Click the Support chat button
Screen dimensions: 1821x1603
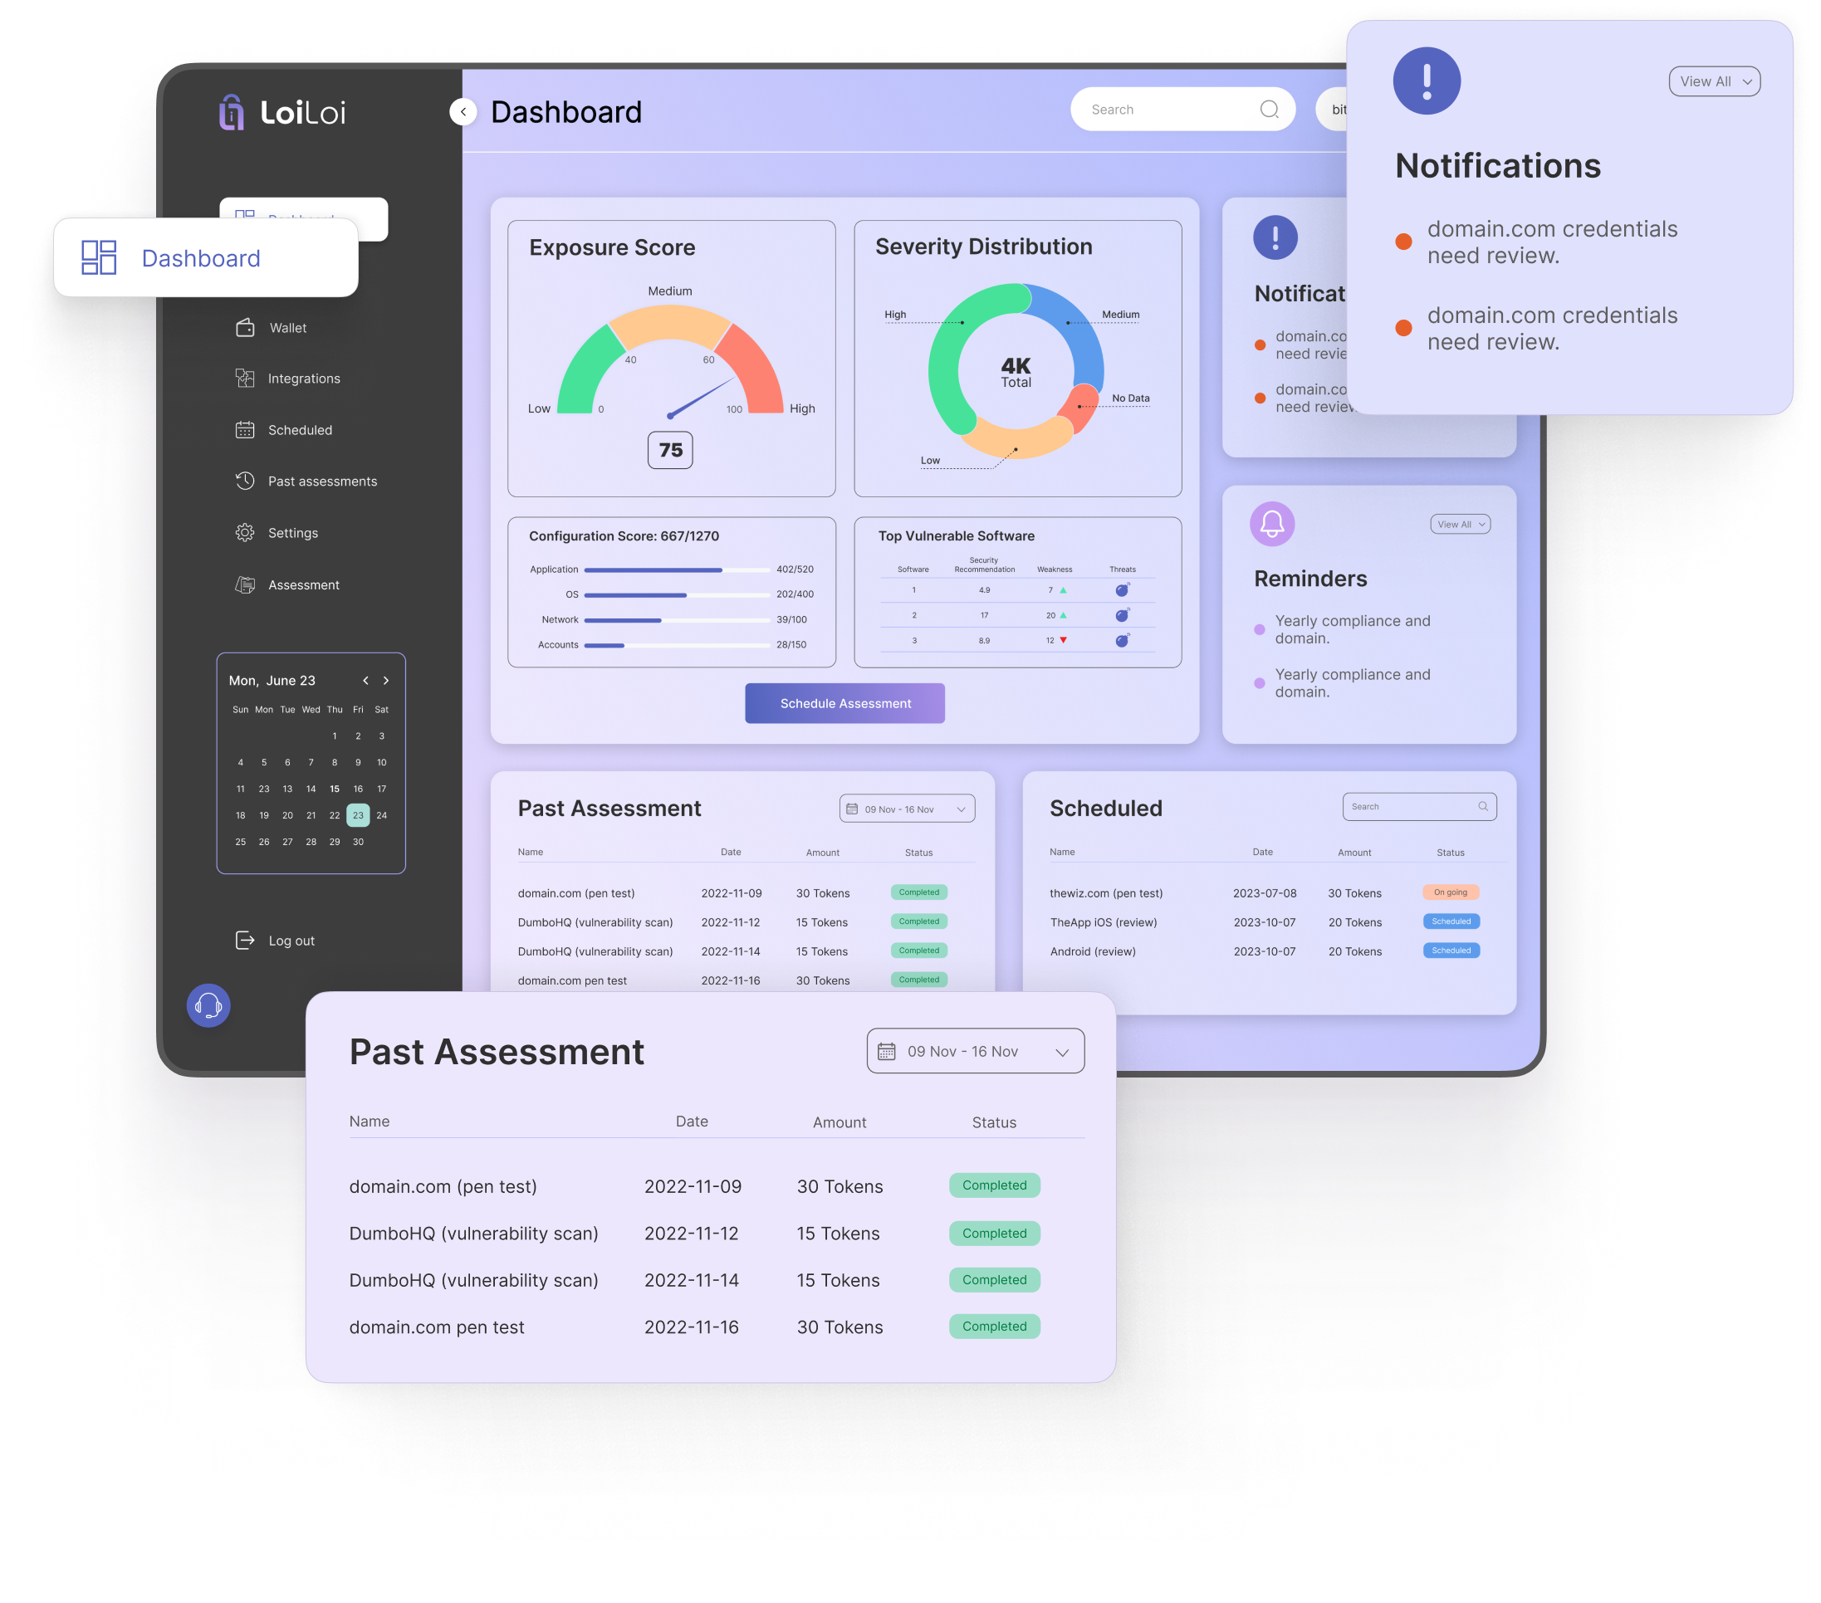pyautogui.click(x=209, y=1006)
